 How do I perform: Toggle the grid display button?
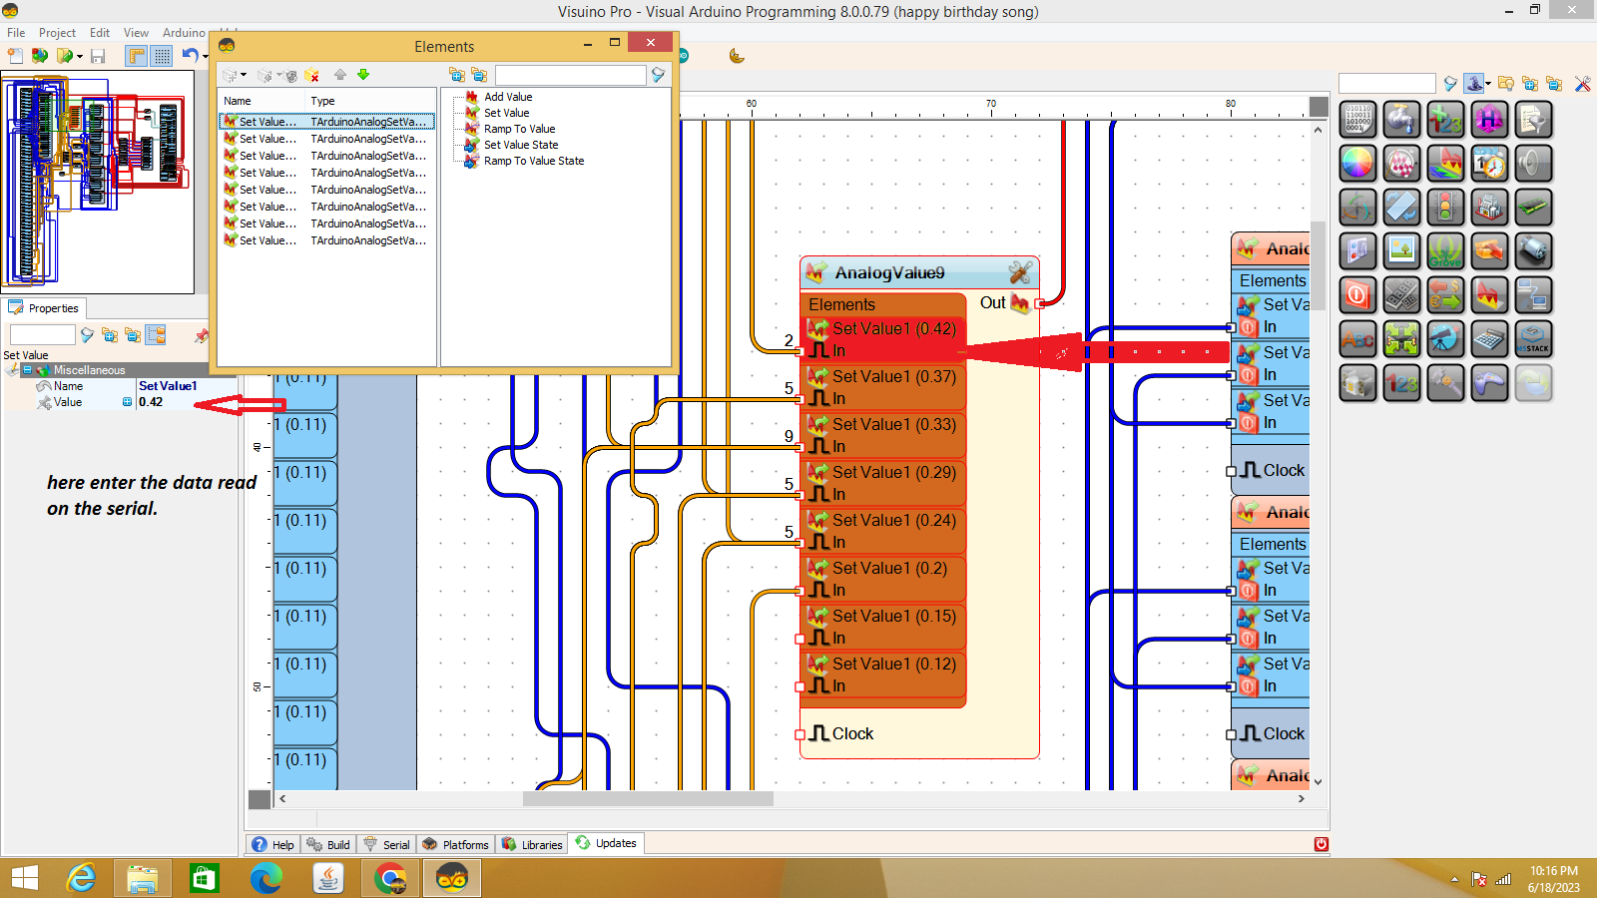tap(162, 56)
